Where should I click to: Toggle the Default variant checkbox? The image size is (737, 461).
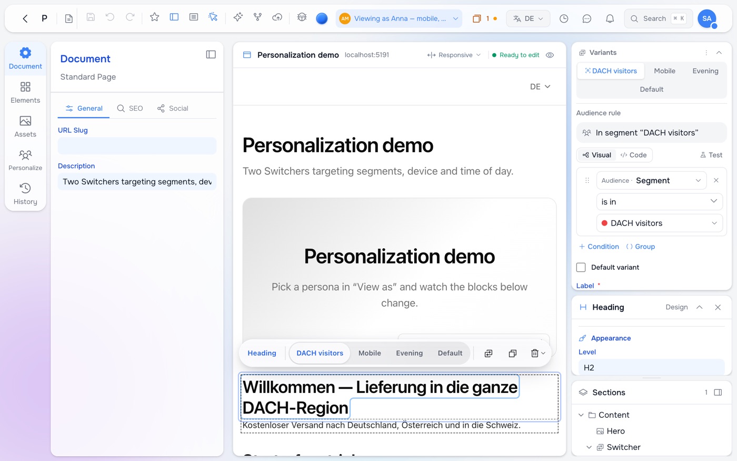581,267
